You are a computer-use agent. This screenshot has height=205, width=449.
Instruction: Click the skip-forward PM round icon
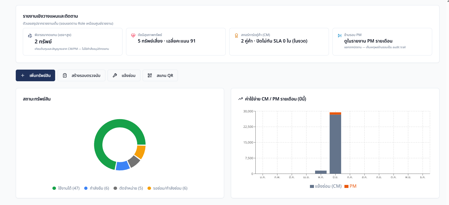coord(340,35)
